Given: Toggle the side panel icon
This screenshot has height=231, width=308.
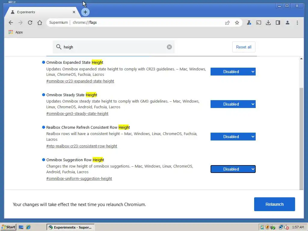Looking at the screenshot, I should click(x=278, y=23).
